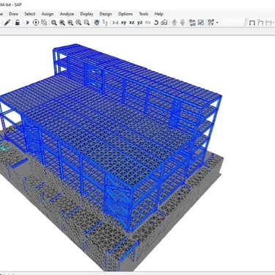275x275 pixels.
Task: Set view to xy plane
Action: pyautogui.click(x=124, y=23)
